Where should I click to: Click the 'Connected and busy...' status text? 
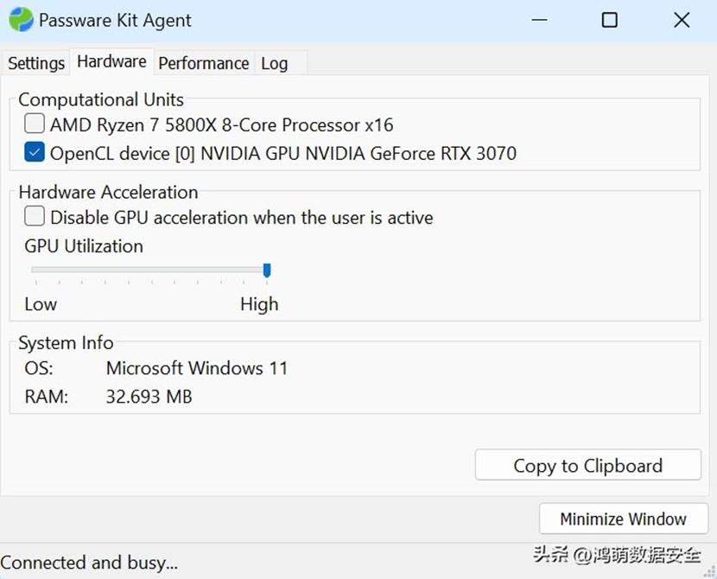(89, 563)
